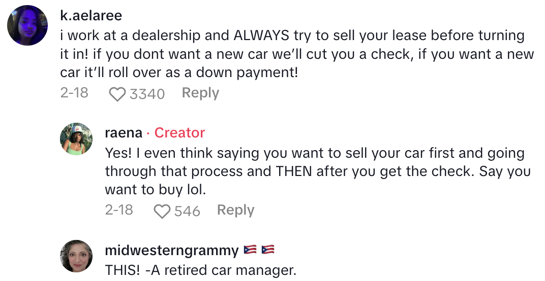Click the red Creator badge
The width and height of the screenshot is (545, 281).
pyautogui.click(x=179, y=133)
